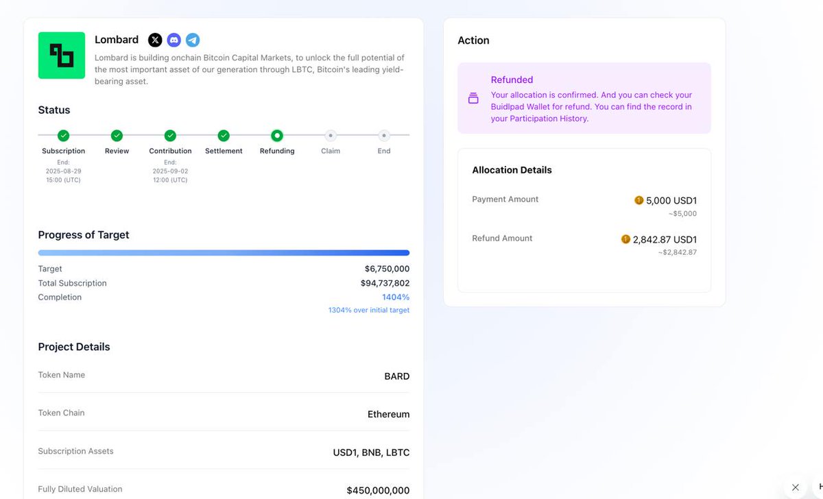823x499 pixels.
Task: Click the 'End' step label
Action: coord(384,151)
